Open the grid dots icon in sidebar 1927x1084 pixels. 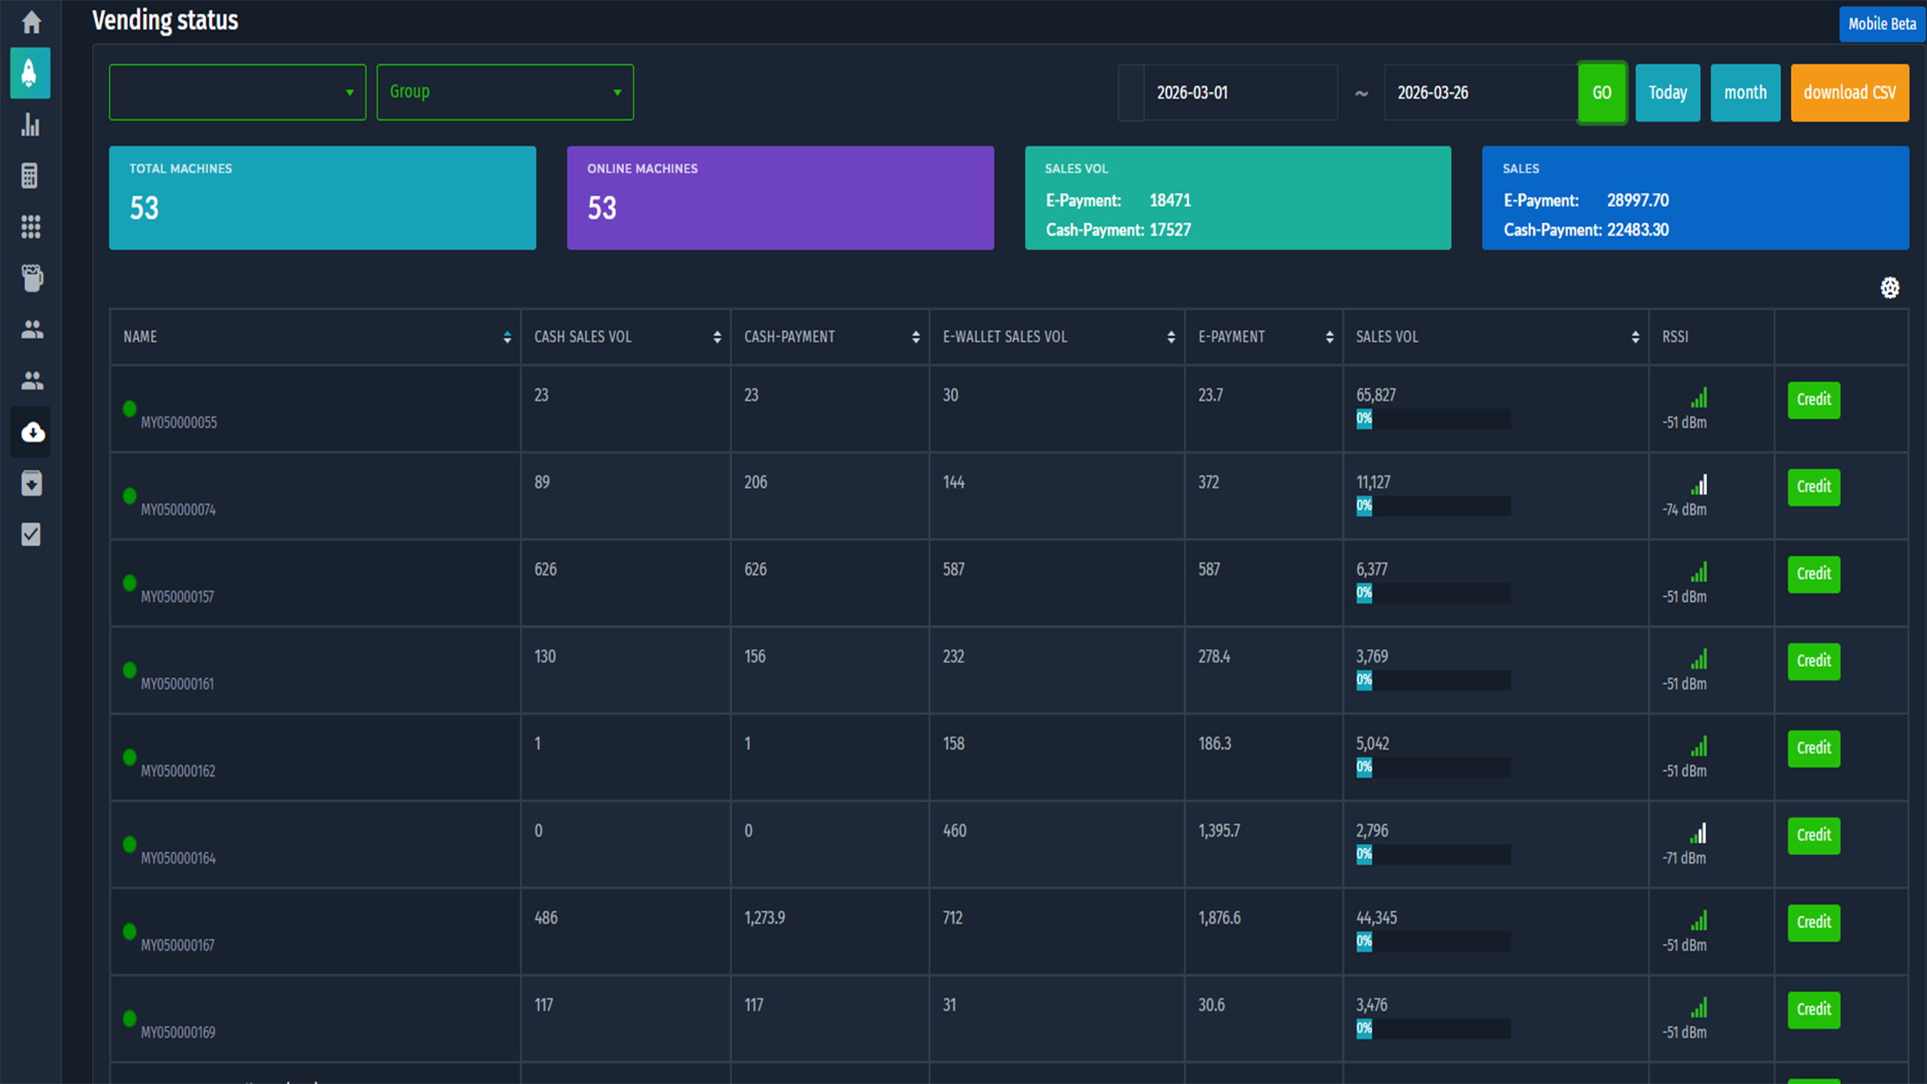coord(30,227)
